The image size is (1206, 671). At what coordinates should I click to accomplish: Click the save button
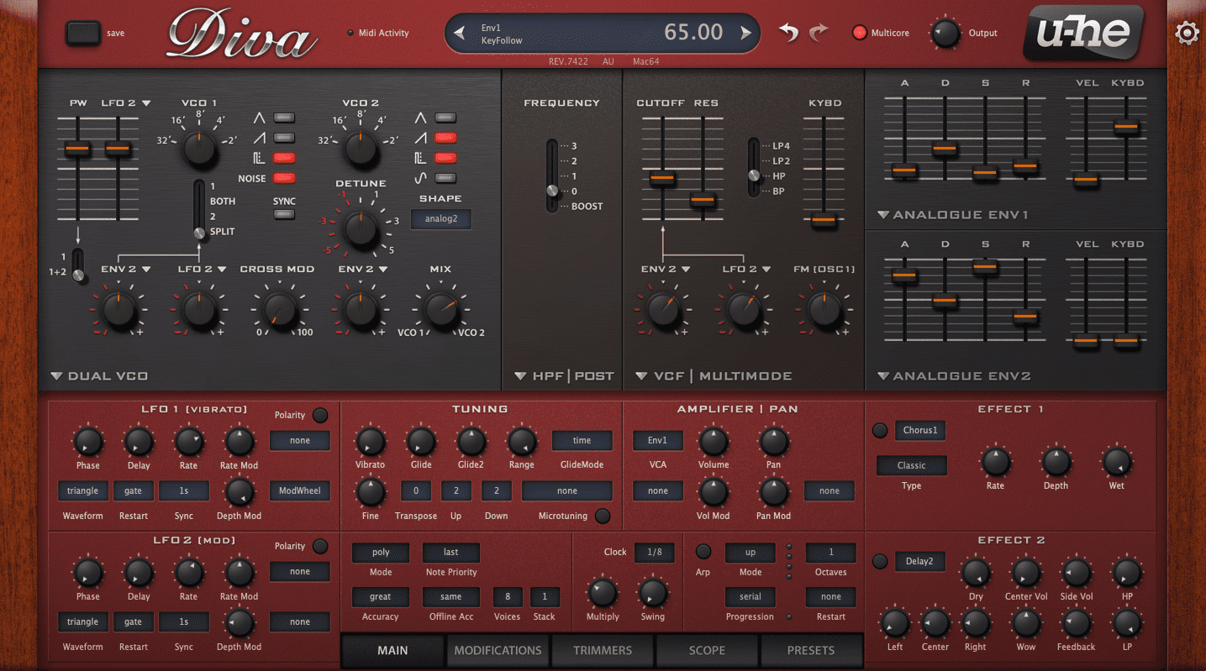coord(83,34)
